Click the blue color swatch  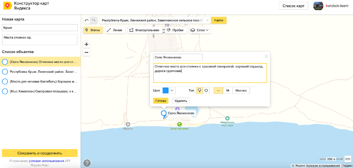tap(166, 90)
